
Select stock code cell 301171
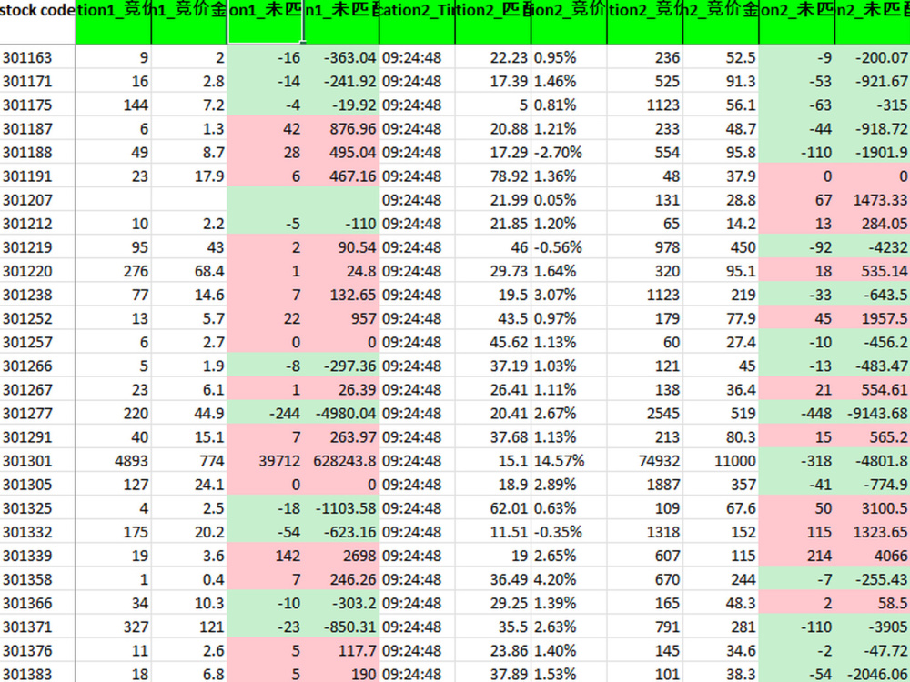(x=37, y=81)
